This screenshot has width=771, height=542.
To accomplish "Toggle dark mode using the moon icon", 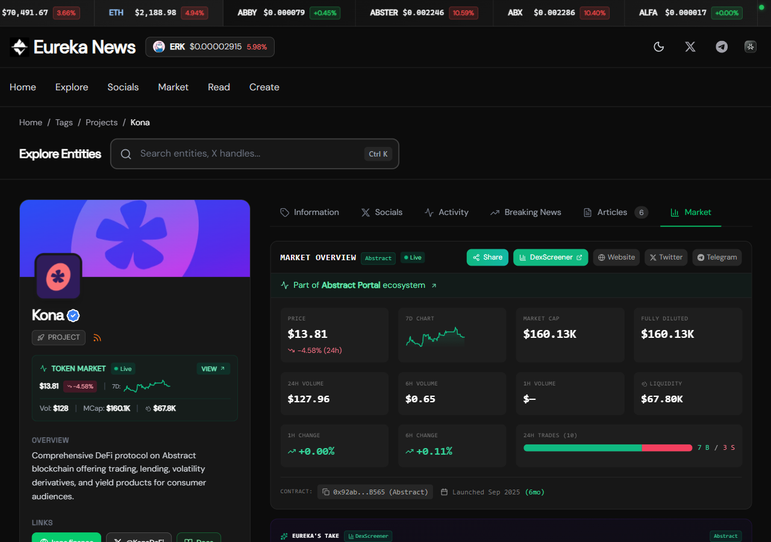I will (658, 46).
